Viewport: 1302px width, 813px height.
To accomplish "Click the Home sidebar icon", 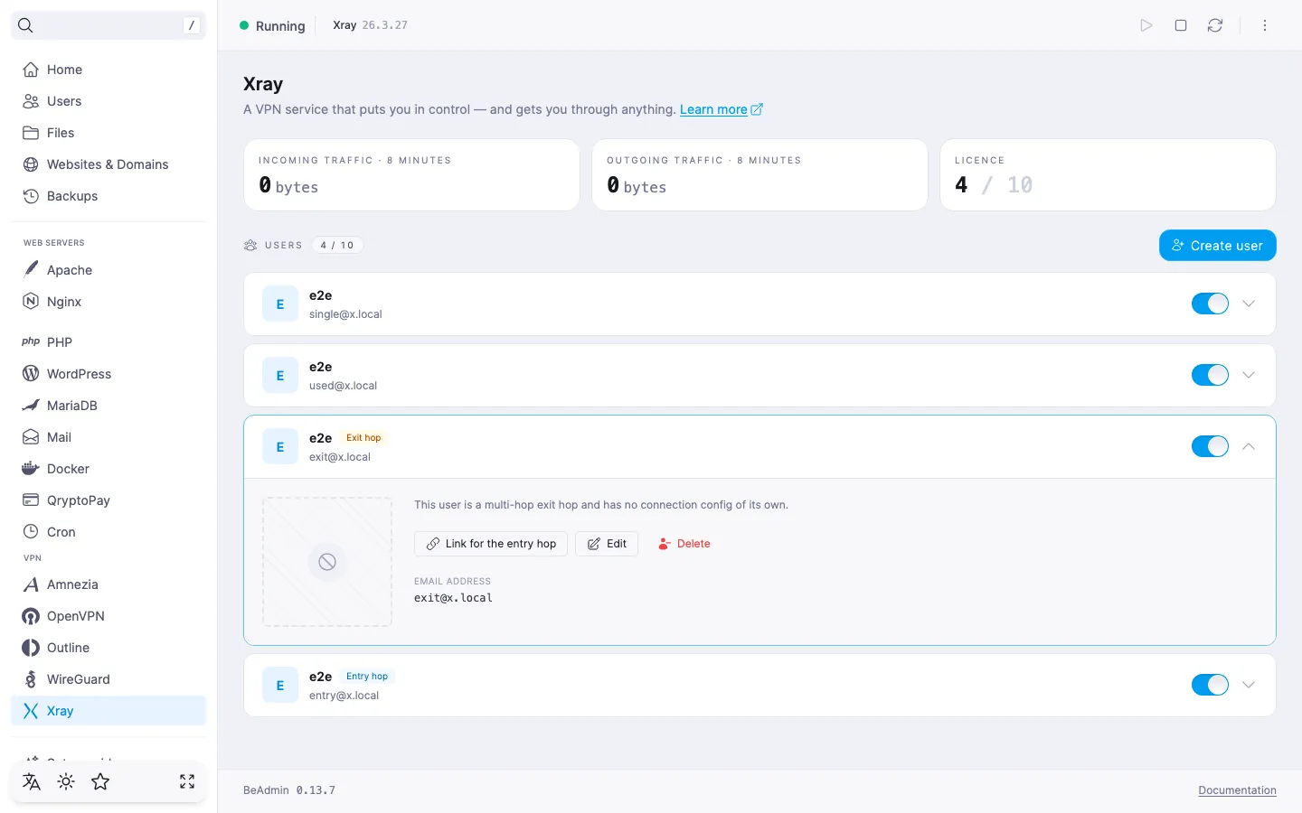I will click(x=31, y=70).
